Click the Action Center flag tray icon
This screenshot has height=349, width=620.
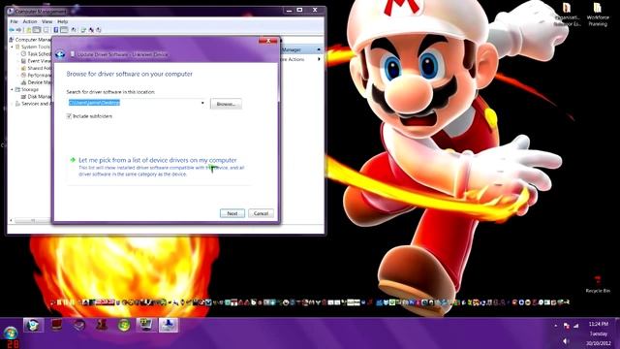pos(566,326)
